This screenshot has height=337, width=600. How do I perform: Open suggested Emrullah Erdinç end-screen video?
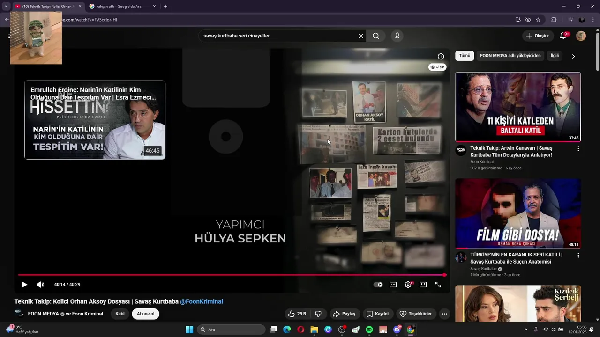point(95,120)
